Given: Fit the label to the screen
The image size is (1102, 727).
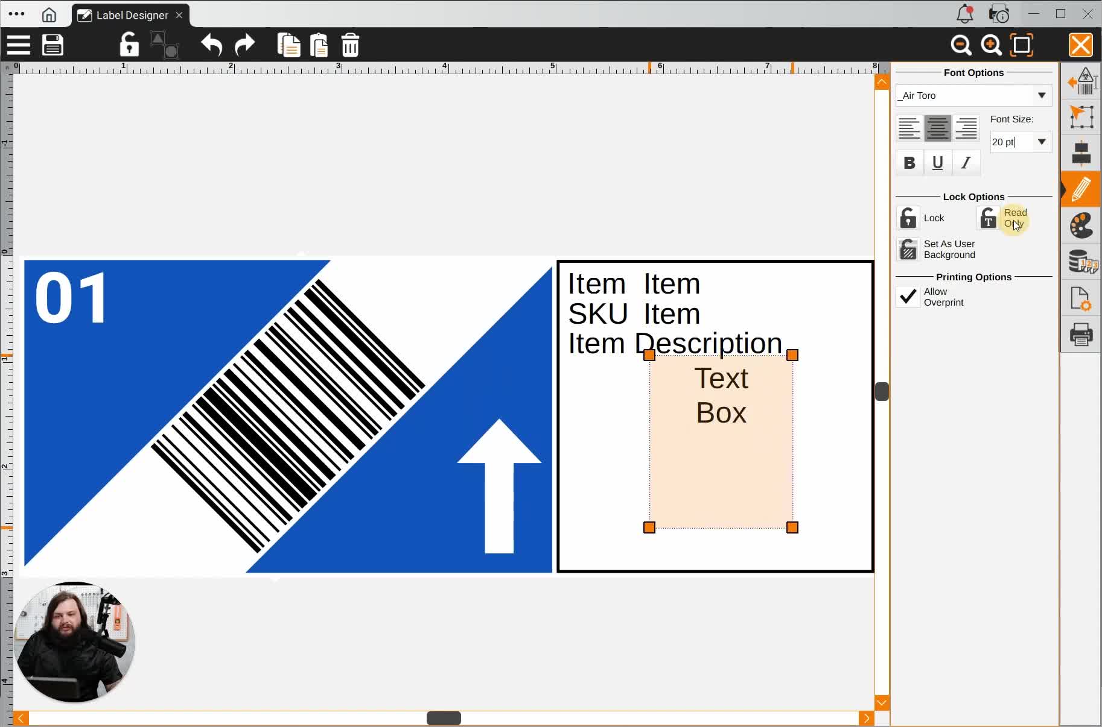Looking at the screenshot, I should tap(1022, 45).
